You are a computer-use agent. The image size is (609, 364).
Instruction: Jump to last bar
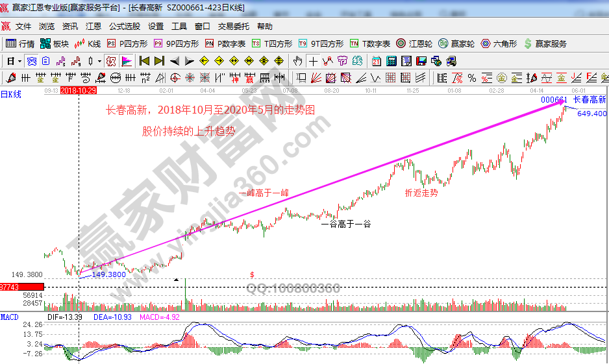click(159, 61)
